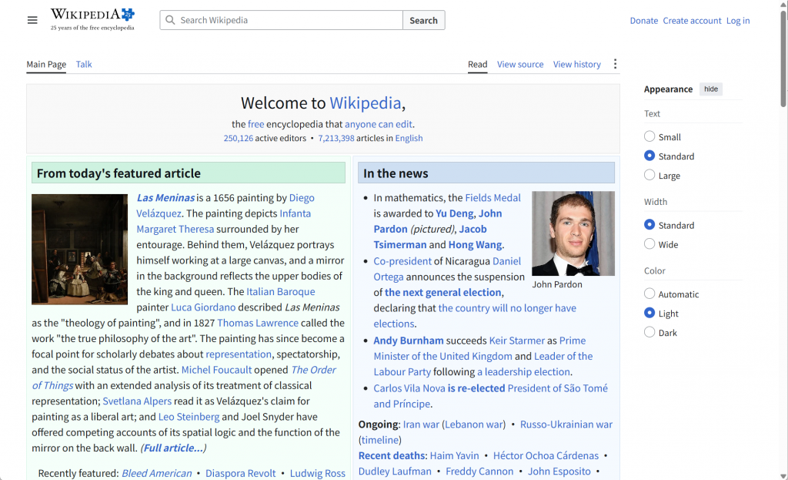Open the Freddy Cannon link

coord(479,472)
